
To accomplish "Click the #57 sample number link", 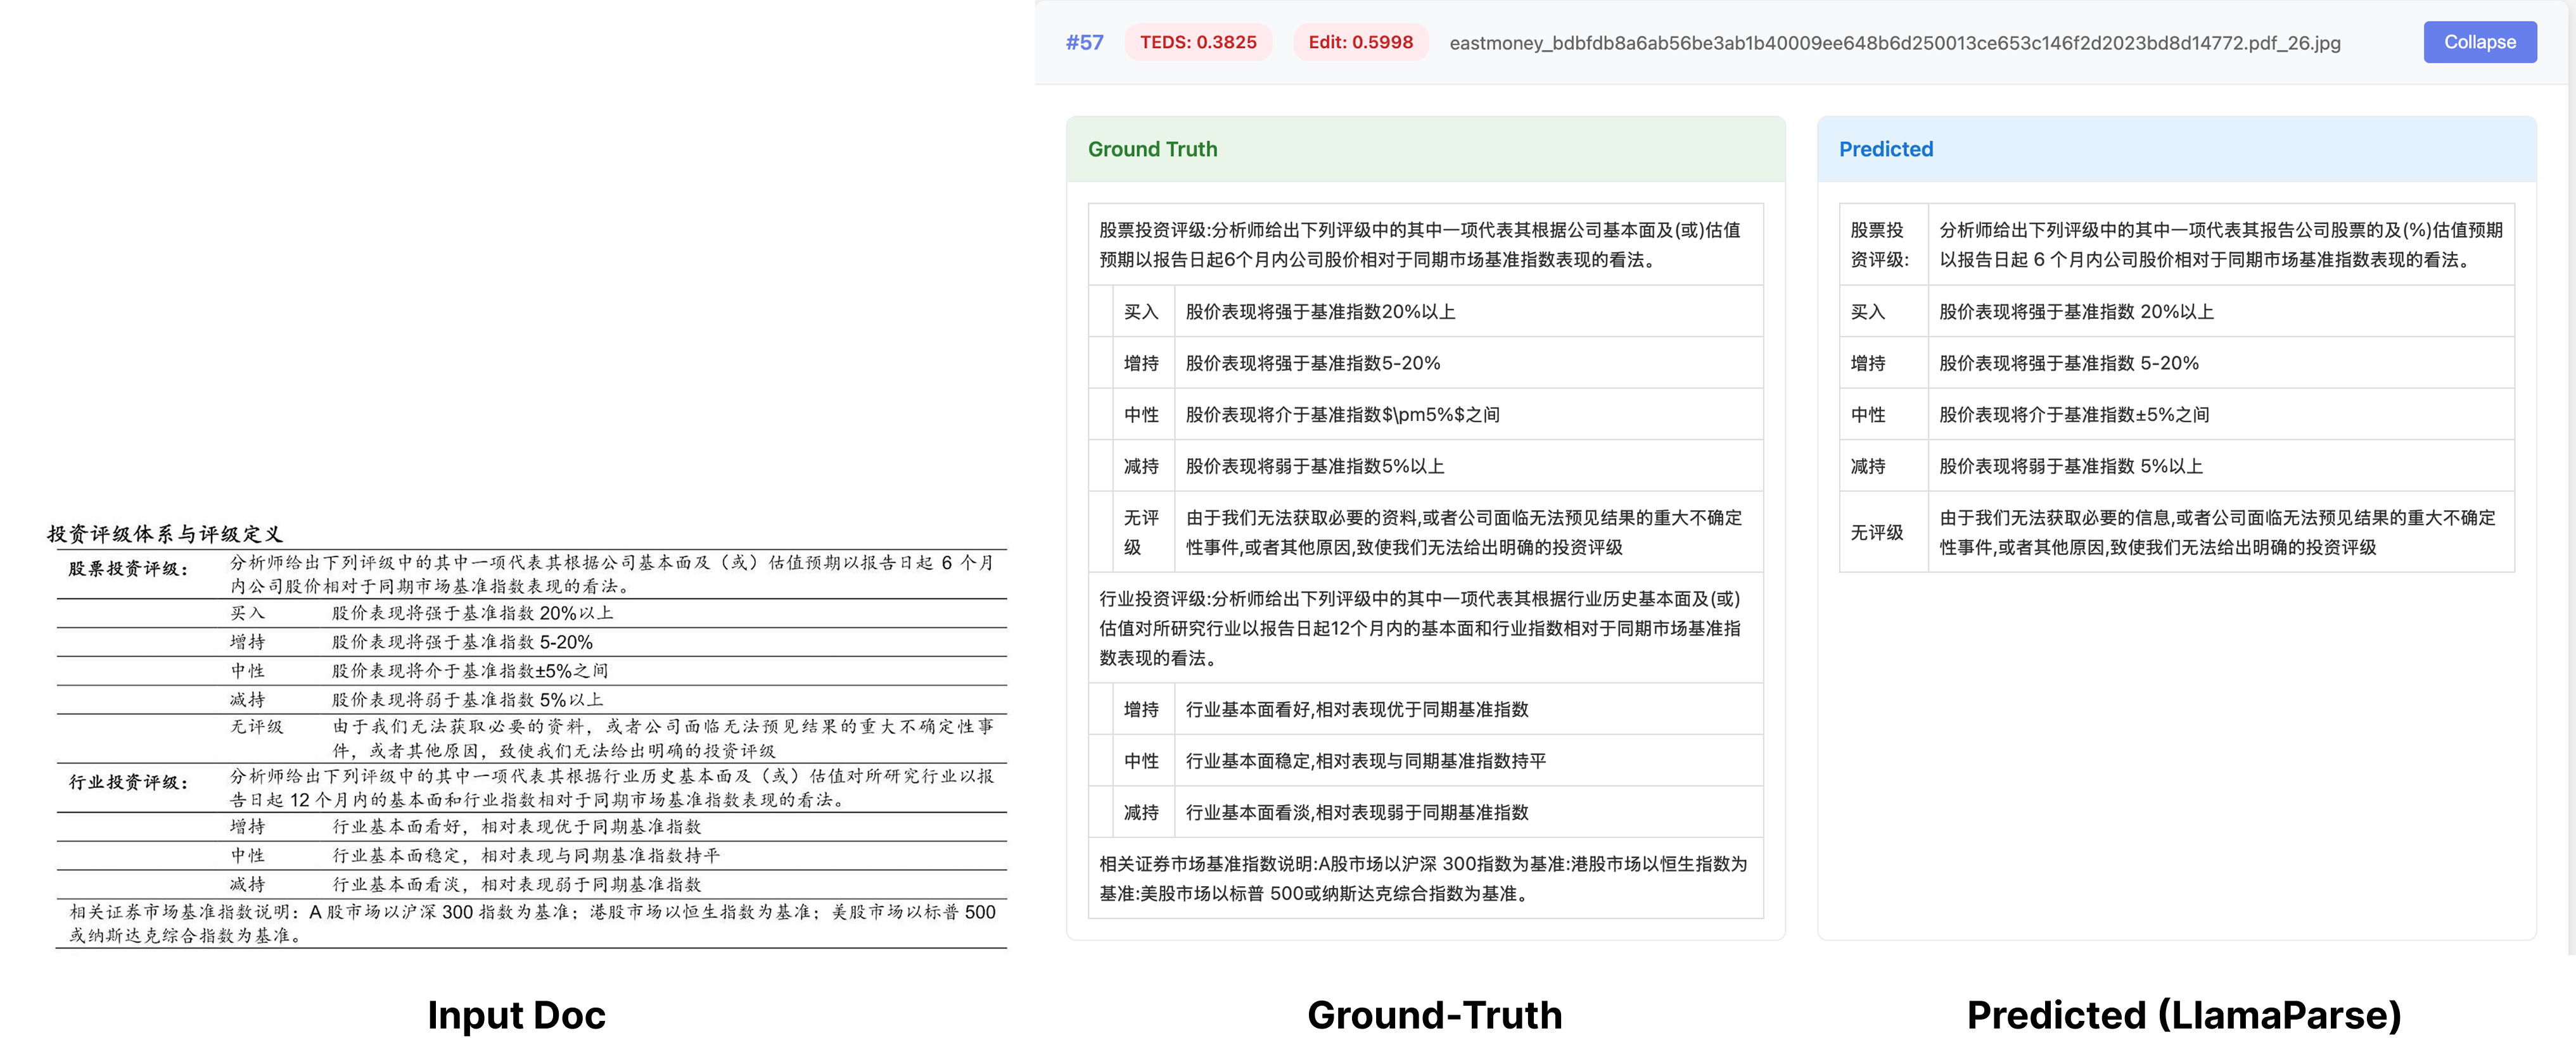I will [1084, 42].
